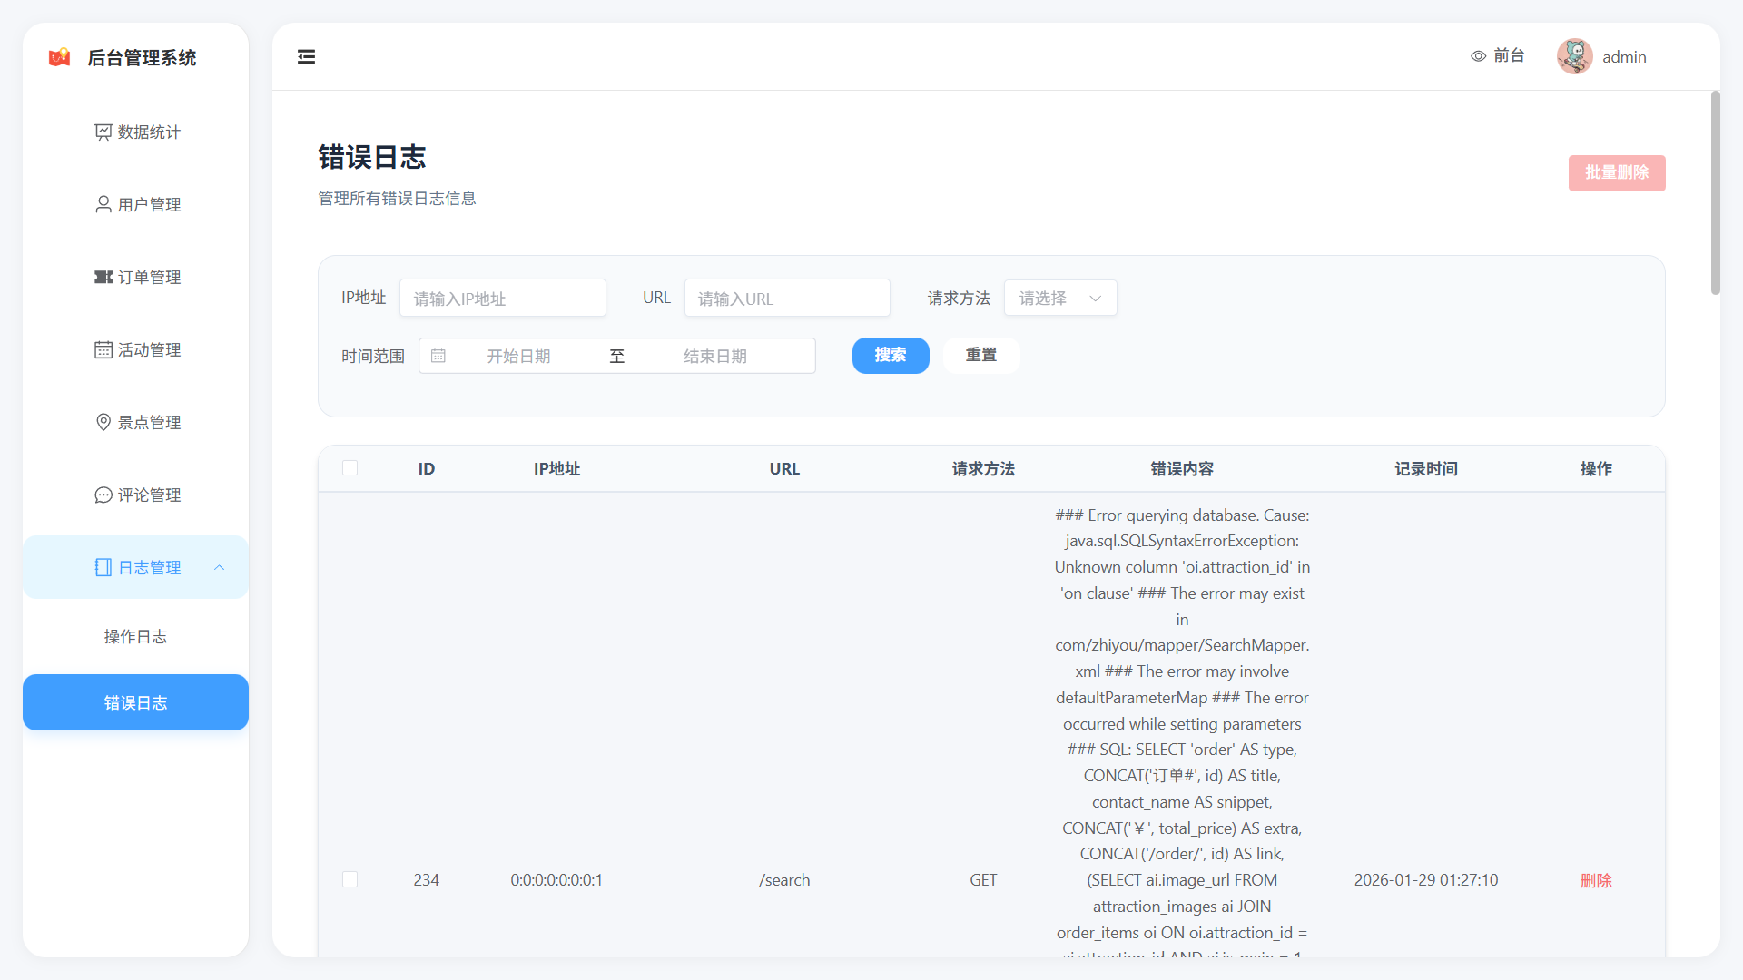
Task: Click the order management ticket icon
Action: (x=103, y=277)
